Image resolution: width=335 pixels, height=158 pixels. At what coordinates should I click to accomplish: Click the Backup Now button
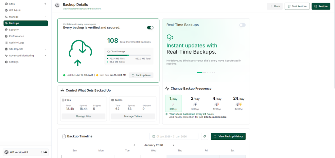point(141,75)
